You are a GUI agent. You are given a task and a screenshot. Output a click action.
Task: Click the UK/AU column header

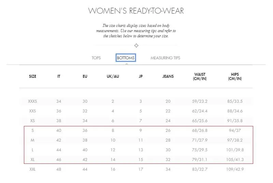pos(113,76)
